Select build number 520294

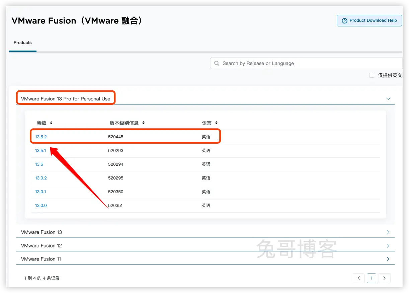click(x=116, y=164)
